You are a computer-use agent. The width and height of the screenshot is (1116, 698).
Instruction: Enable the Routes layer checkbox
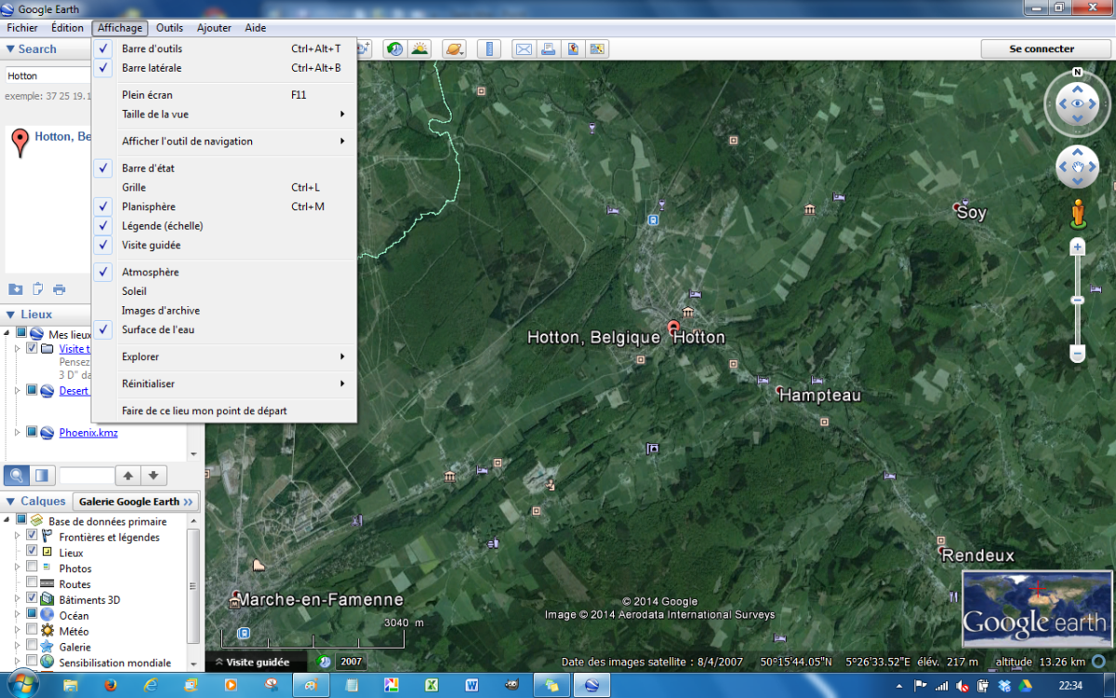pyautogui.click(x=33, y=584)
